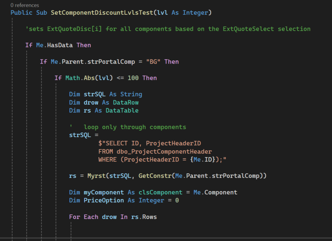This screenshot has width=332, height=241.
Task: Click the DataRow type name
Action: (126, 102)
